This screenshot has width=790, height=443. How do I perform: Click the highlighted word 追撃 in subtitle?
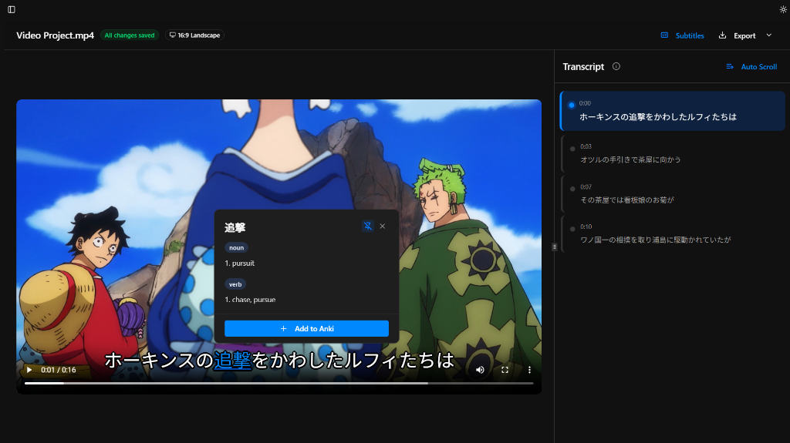pyautogui.click(x=232, y=361)
